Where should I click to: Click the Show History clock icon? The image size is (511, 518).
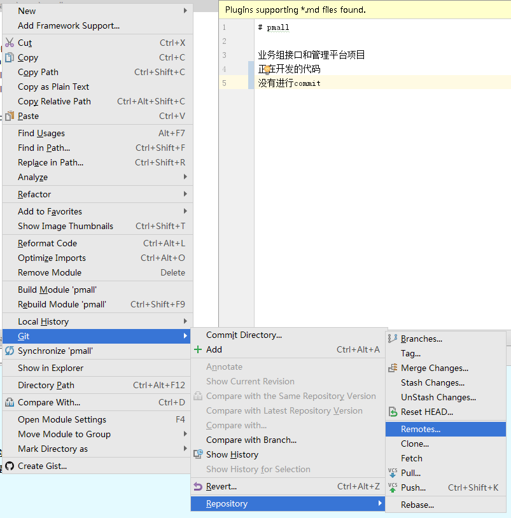[x=198, y=454]
